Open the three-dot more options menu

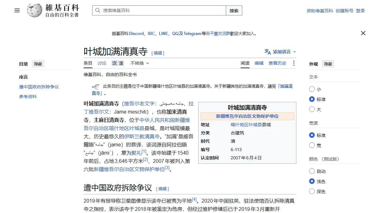click(294, 63)
